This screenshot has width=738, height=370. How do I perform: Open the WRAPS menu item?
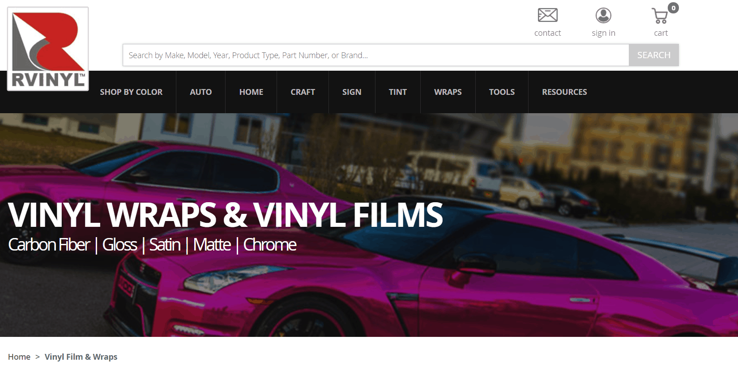point(448,92)
